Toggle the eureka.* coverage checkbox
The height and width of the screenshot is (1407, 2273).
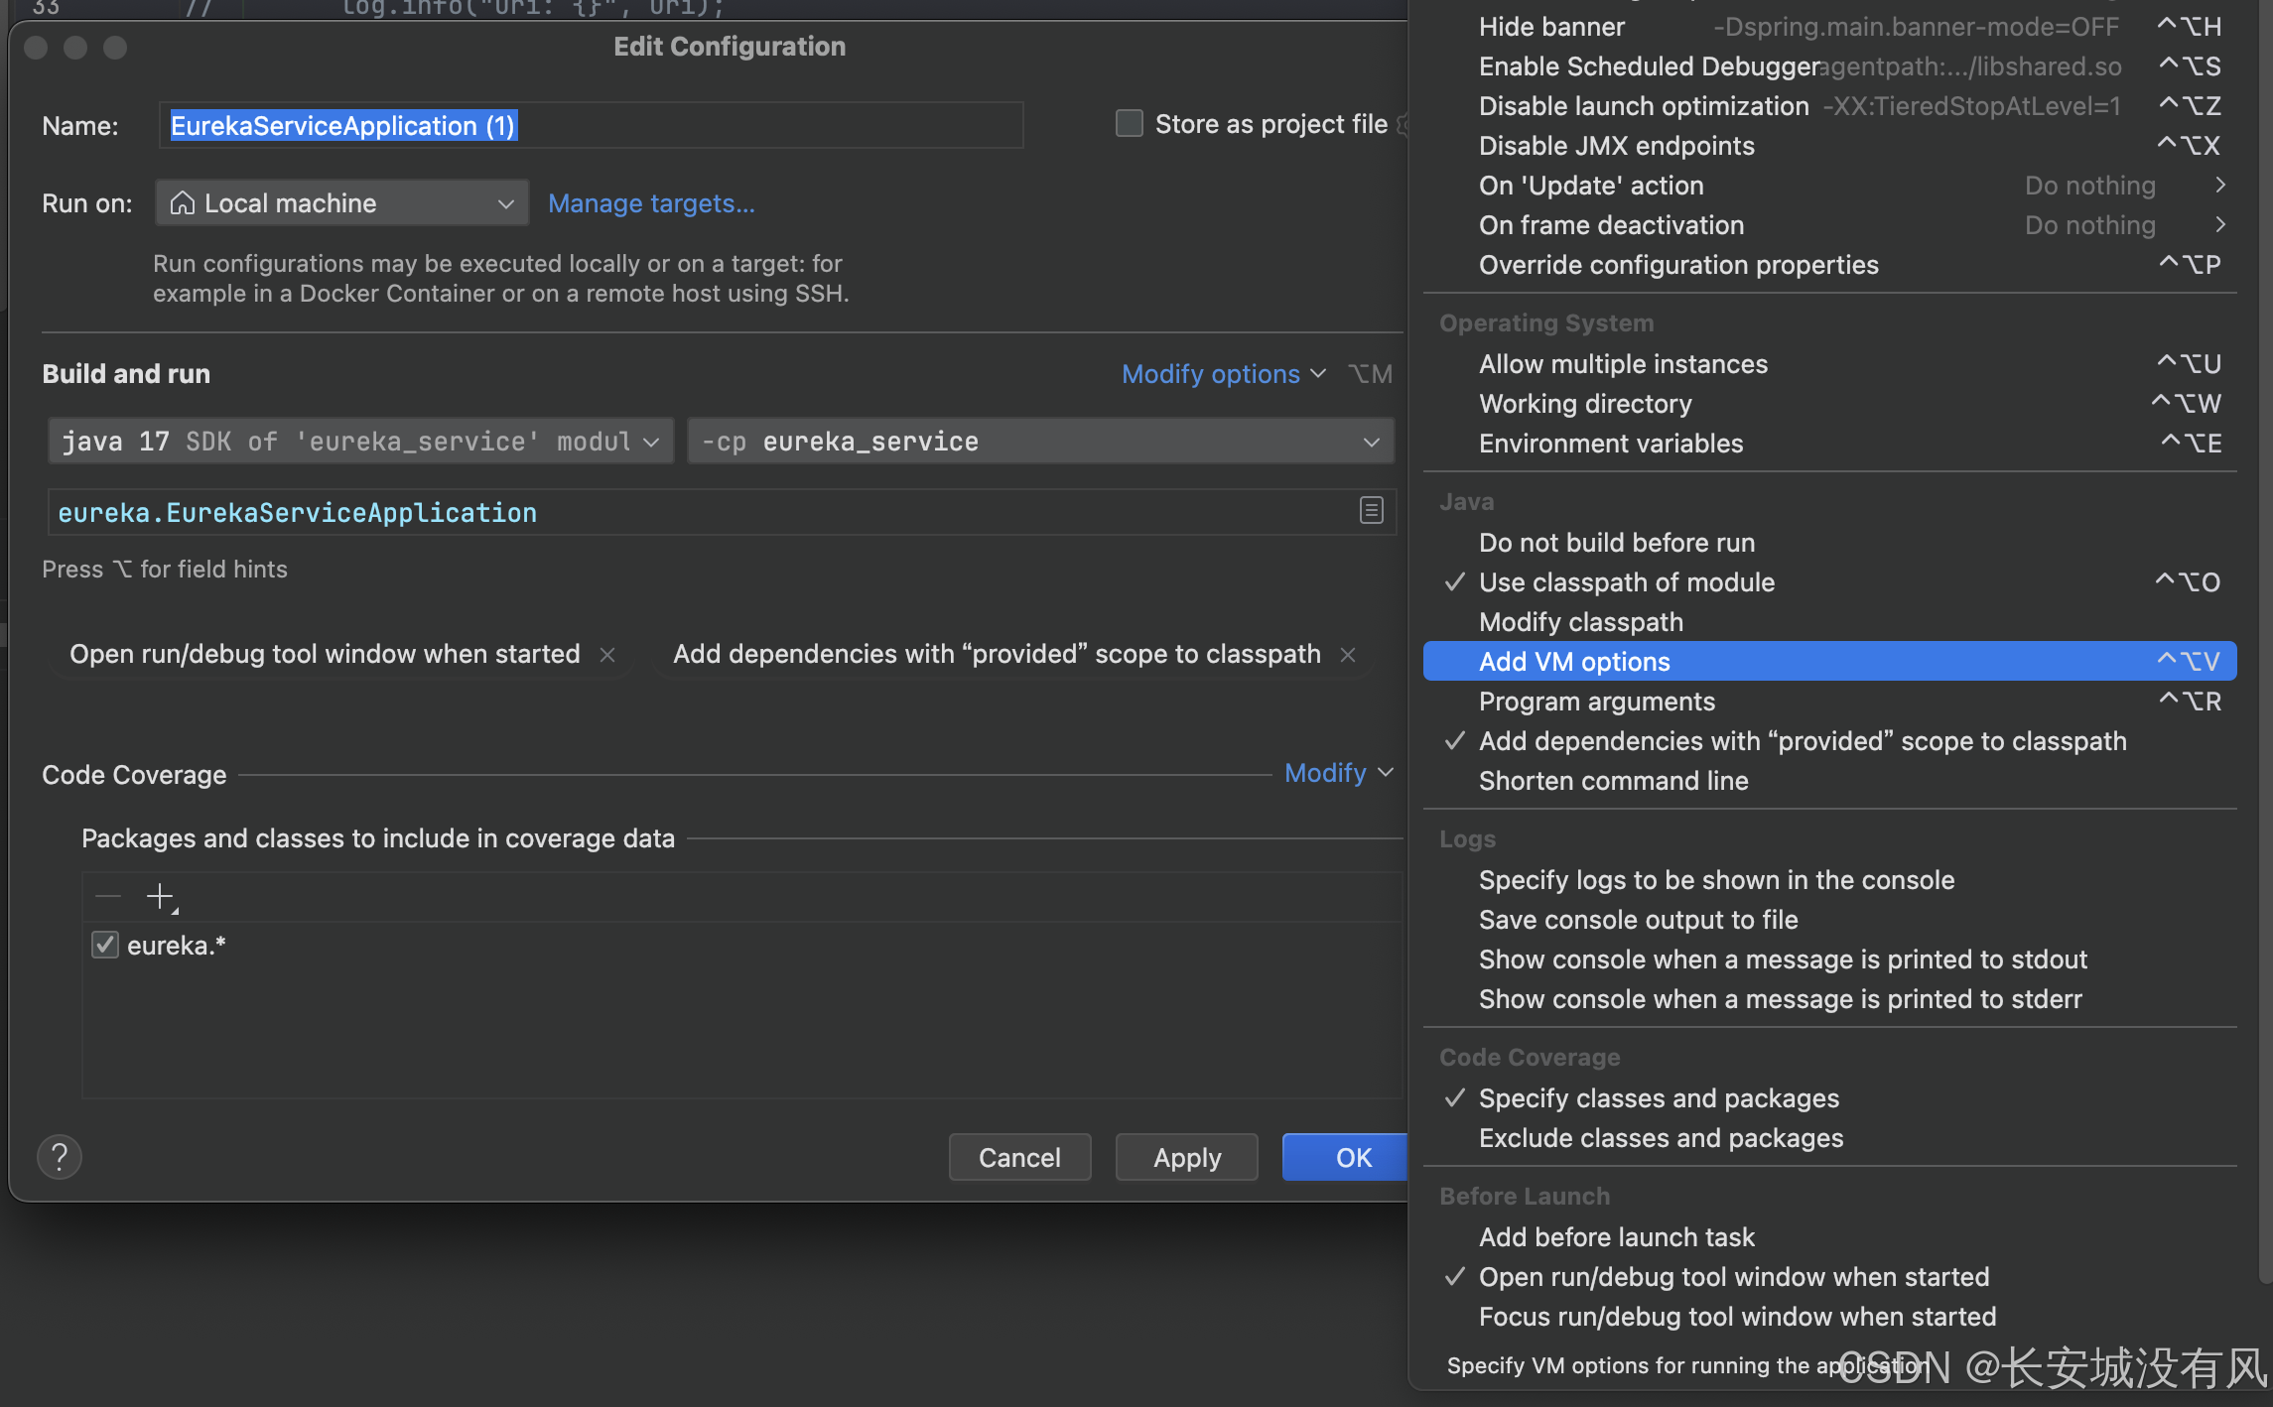point(105,945)
